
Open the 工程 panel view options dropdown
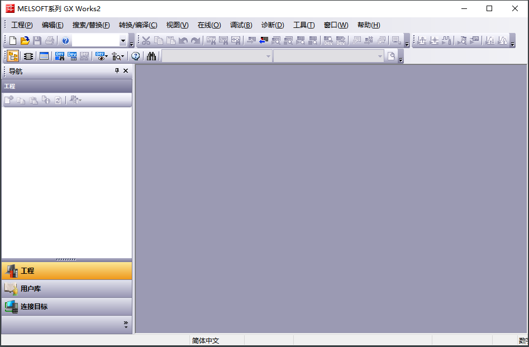click(x=75, y=100)
